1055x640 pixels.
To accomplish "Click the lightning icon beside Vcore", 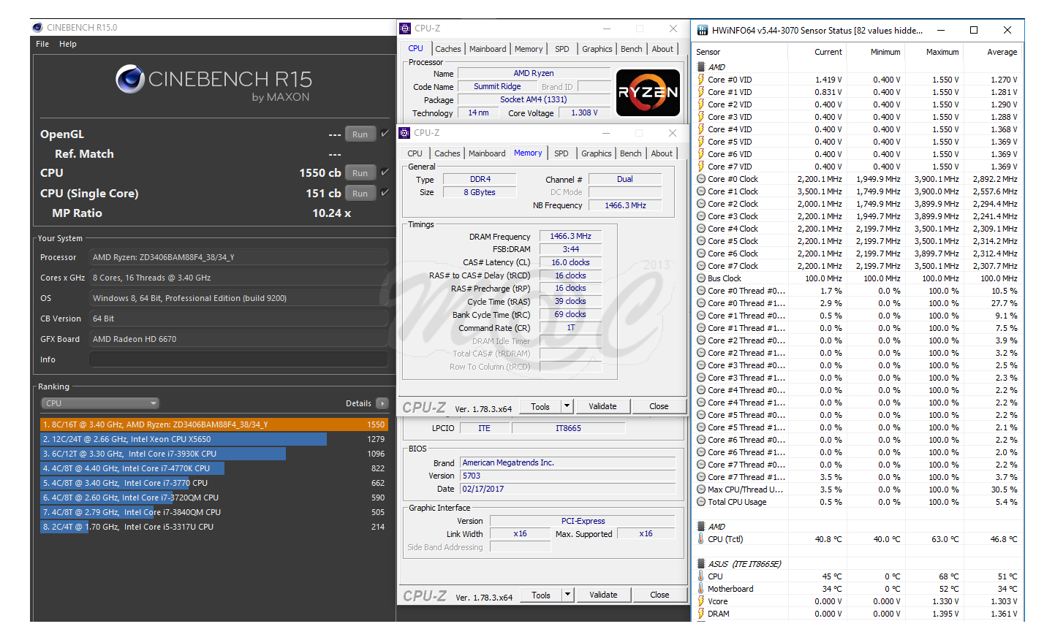I will click(x=701, y=601).
